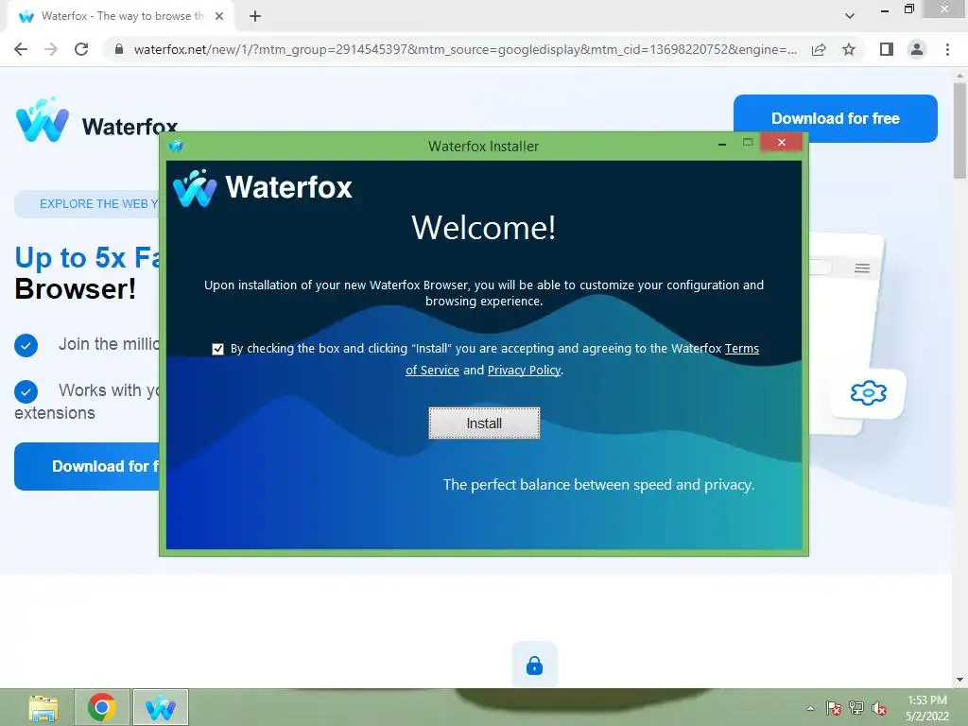Open the Chrome three-dot menu

point(947,49)
